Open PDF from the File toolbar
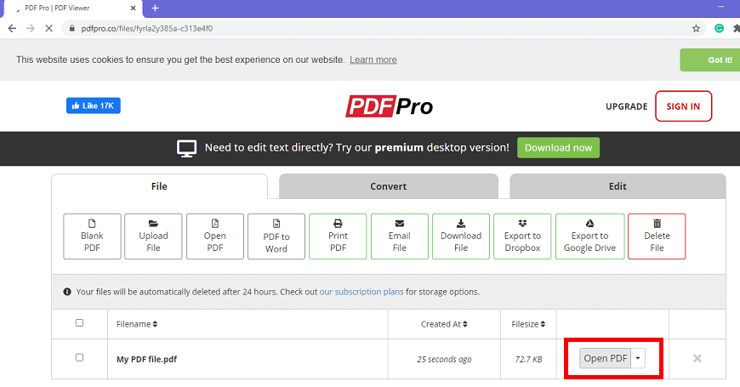The width and height of the screenshot is (740, 387). pyautogui.click(x=214, y=236)
